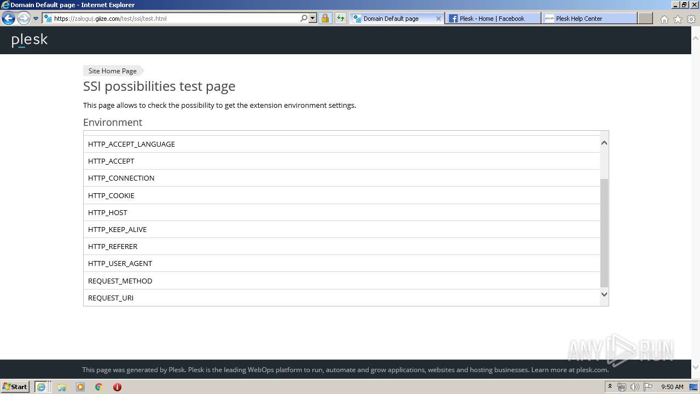Click the refresh page icon
The height and width of the screenshot is (394, 700).
(341, 18)
